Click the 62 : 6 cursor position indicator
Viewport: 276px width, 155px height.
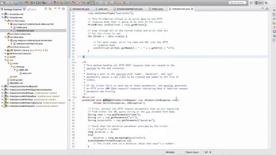208,152
